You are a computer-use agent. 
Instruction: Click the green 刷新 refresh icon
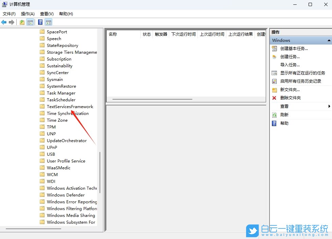(274, 115)
